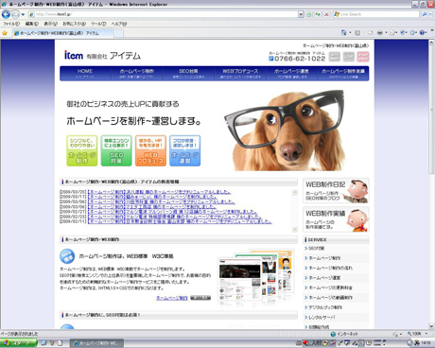This screenshot has width=435, height=348.
Task: Click the green ホームページ制作 square button
Action: coord(82,150)
